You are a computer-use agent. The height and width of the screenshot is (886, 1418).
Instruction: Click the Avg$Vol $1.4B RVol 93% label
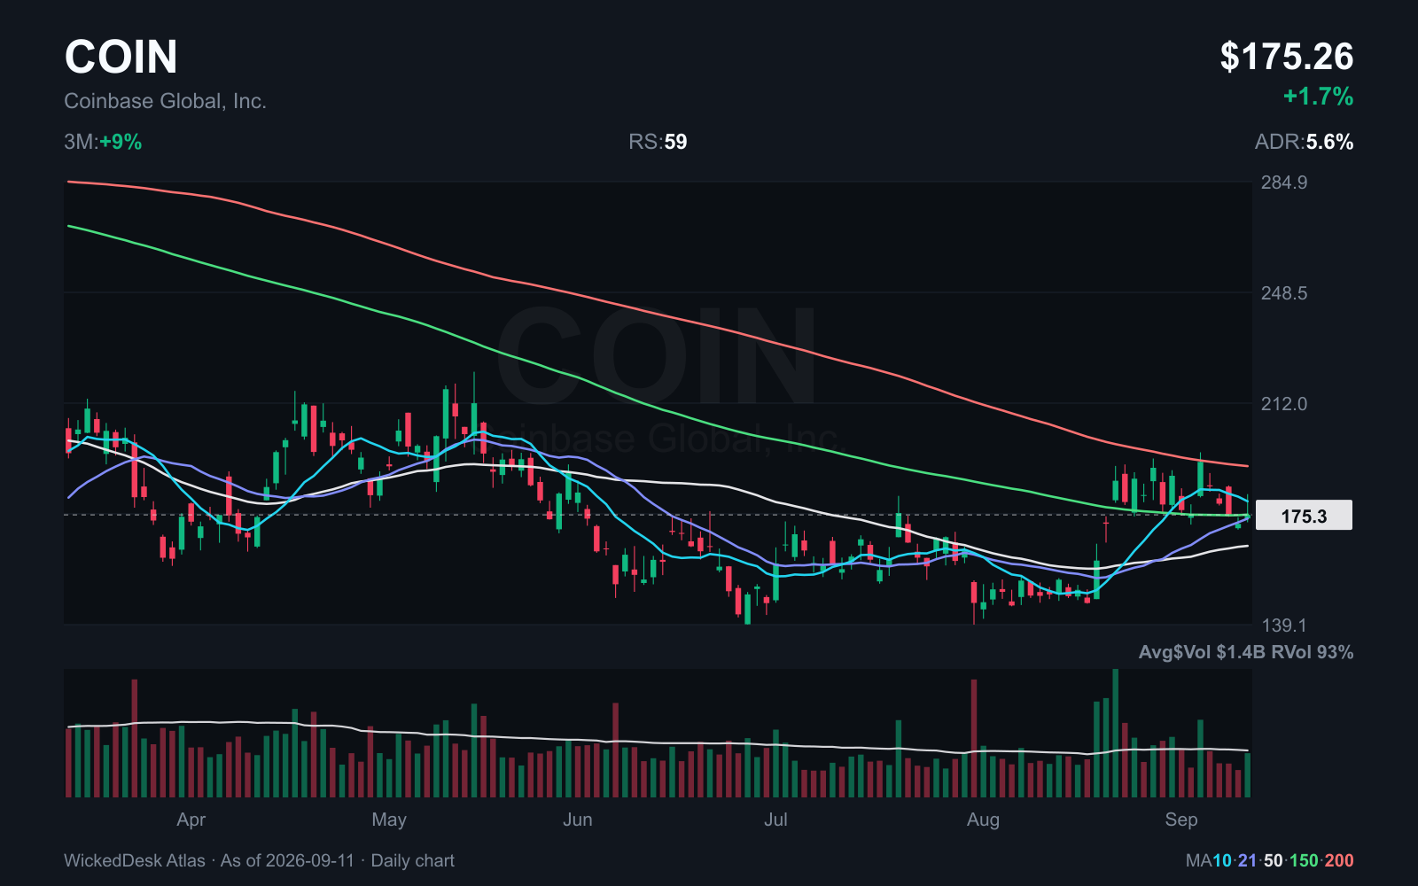coord(1246,652)
